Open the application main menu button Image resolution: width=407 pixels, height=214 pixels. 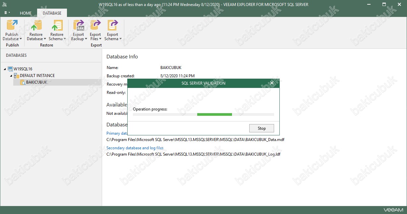point(7,13)
